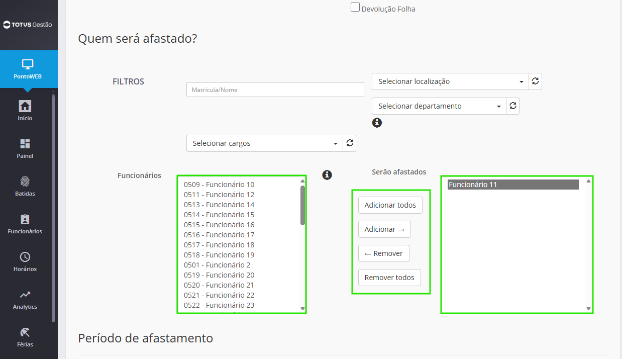Click ← Remover button
Screen dimensions: 622x359
384,253
